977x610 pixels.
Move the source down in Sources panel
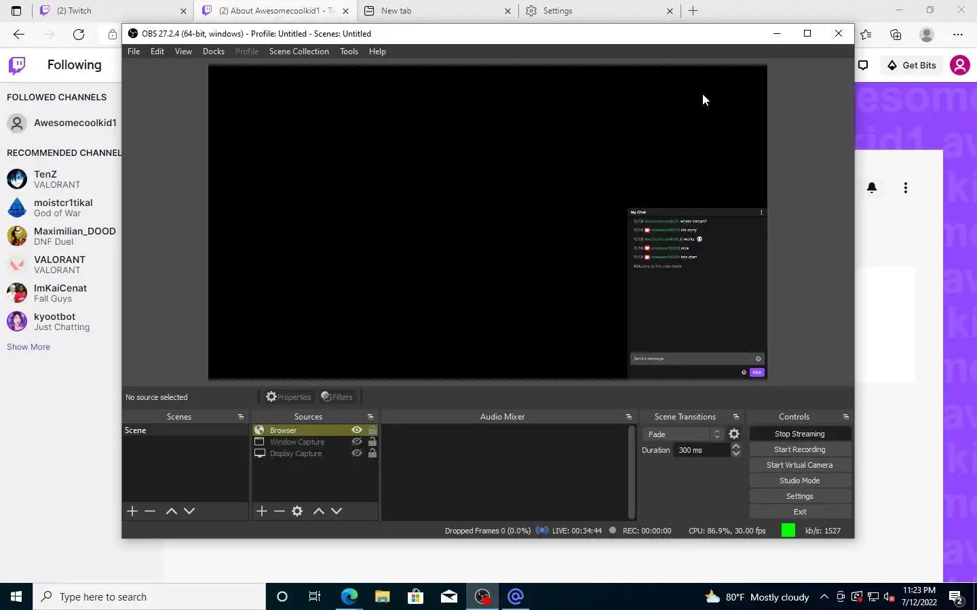pyautogui.click(x=337, y=511)
